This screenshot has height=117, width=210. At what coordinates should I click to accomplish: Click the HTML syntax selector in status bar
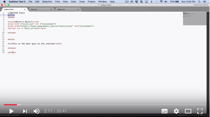[200, 115]
